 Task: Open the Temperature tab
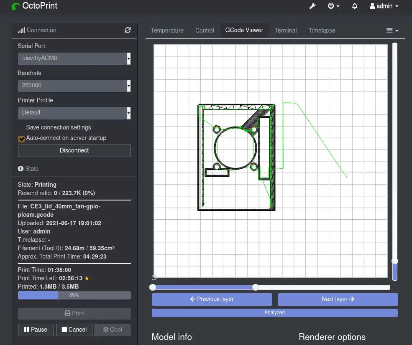point(167,30)
